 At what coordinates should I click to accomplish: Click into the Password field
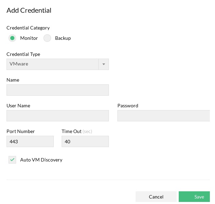tap(163, 116)
